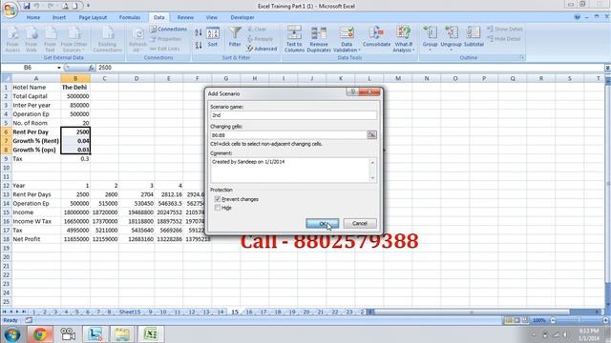The height and width of the screenshot is (343, 611).
Task: Click the Office button logo
Action: 10,10
